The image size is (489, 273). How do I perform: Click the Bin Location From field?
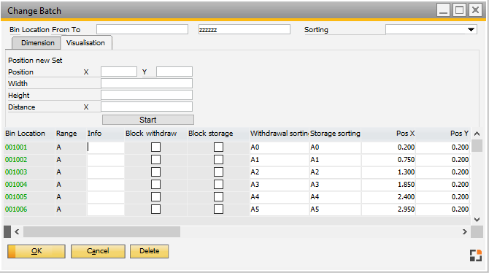pos(142,29)
